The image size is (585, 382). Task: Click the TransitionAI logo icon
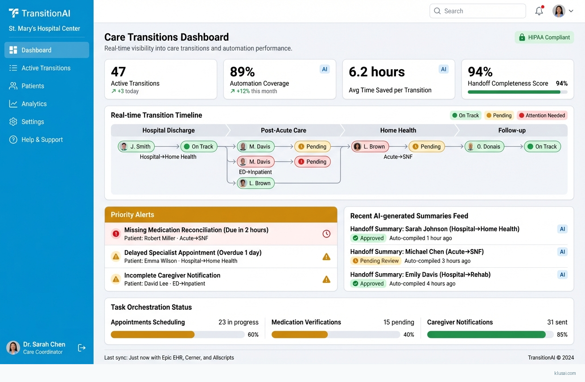[14, 13]
